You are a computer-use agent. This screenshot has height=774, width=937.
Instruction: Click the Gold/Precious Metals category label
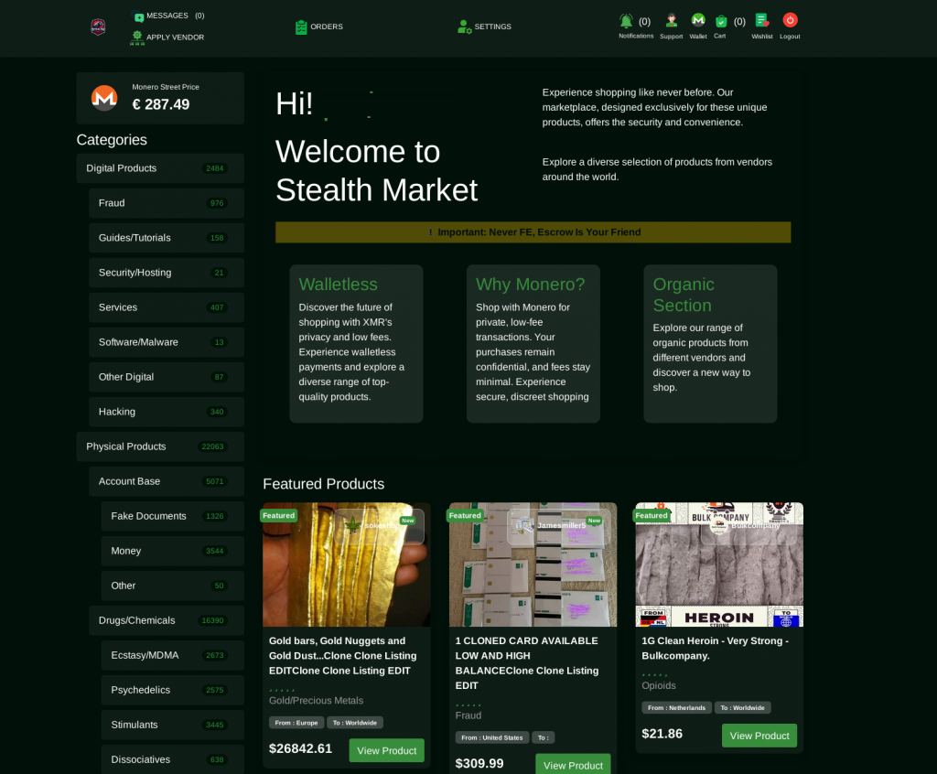point(316,701)
